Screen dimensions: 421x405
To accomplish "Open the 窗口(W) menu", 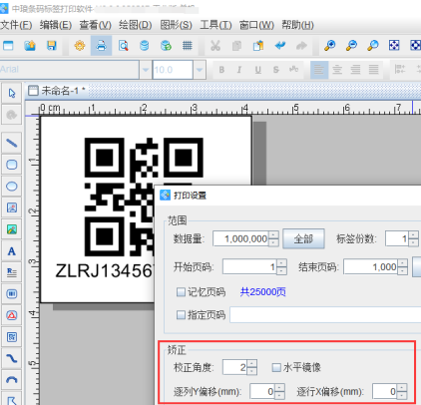I will tap(256, 25).
